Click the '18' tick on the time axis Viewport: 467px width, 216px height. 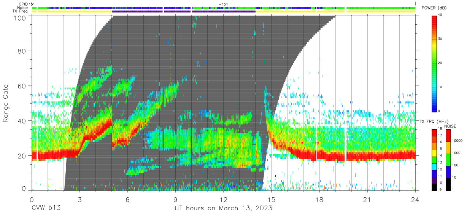(x=319, y=199)
